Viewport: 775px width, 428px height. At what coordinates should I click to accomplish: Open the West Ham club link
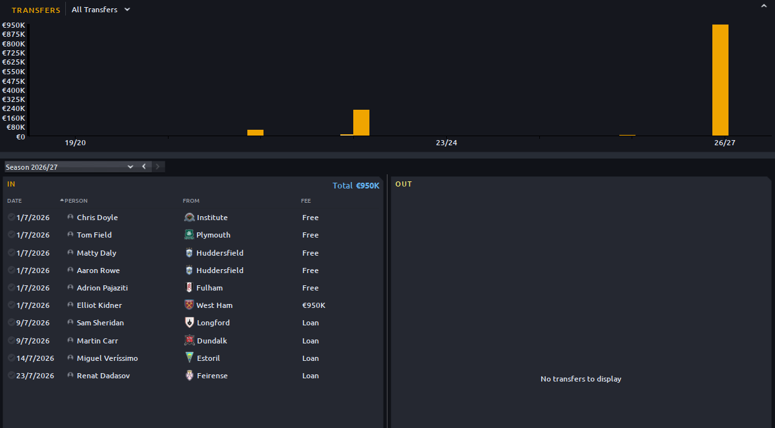(215, 305)
